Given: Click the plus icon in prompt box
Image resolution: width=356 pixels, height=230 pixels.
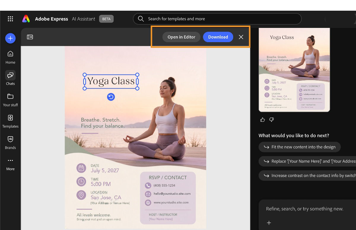Looking at the screenshot, I should [269, 223].
